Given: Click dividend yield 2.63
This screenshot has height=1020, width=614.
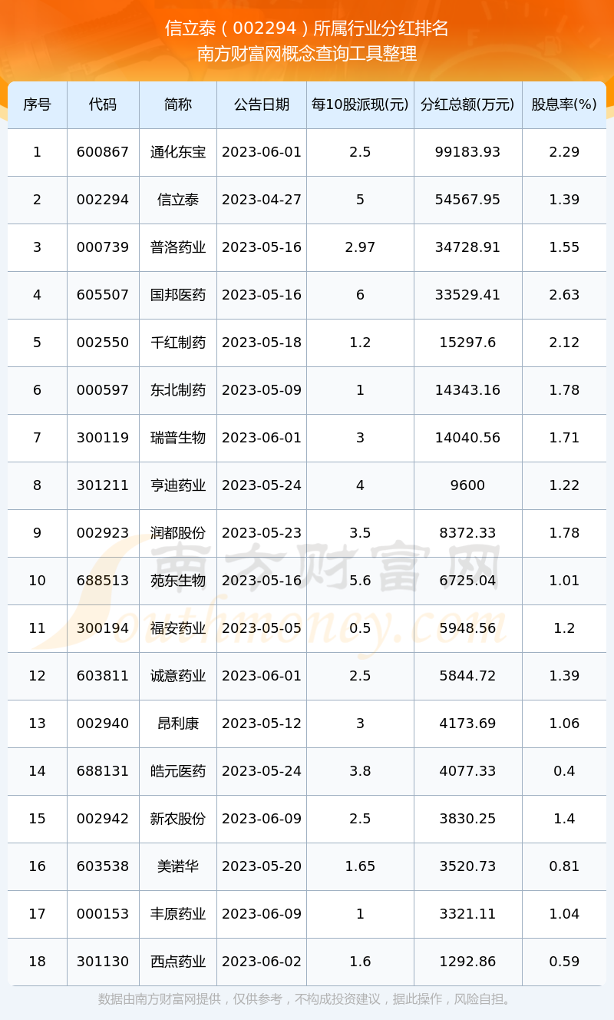Looking at the screenshot, I should pyautogui.click(x=564, y=295).
